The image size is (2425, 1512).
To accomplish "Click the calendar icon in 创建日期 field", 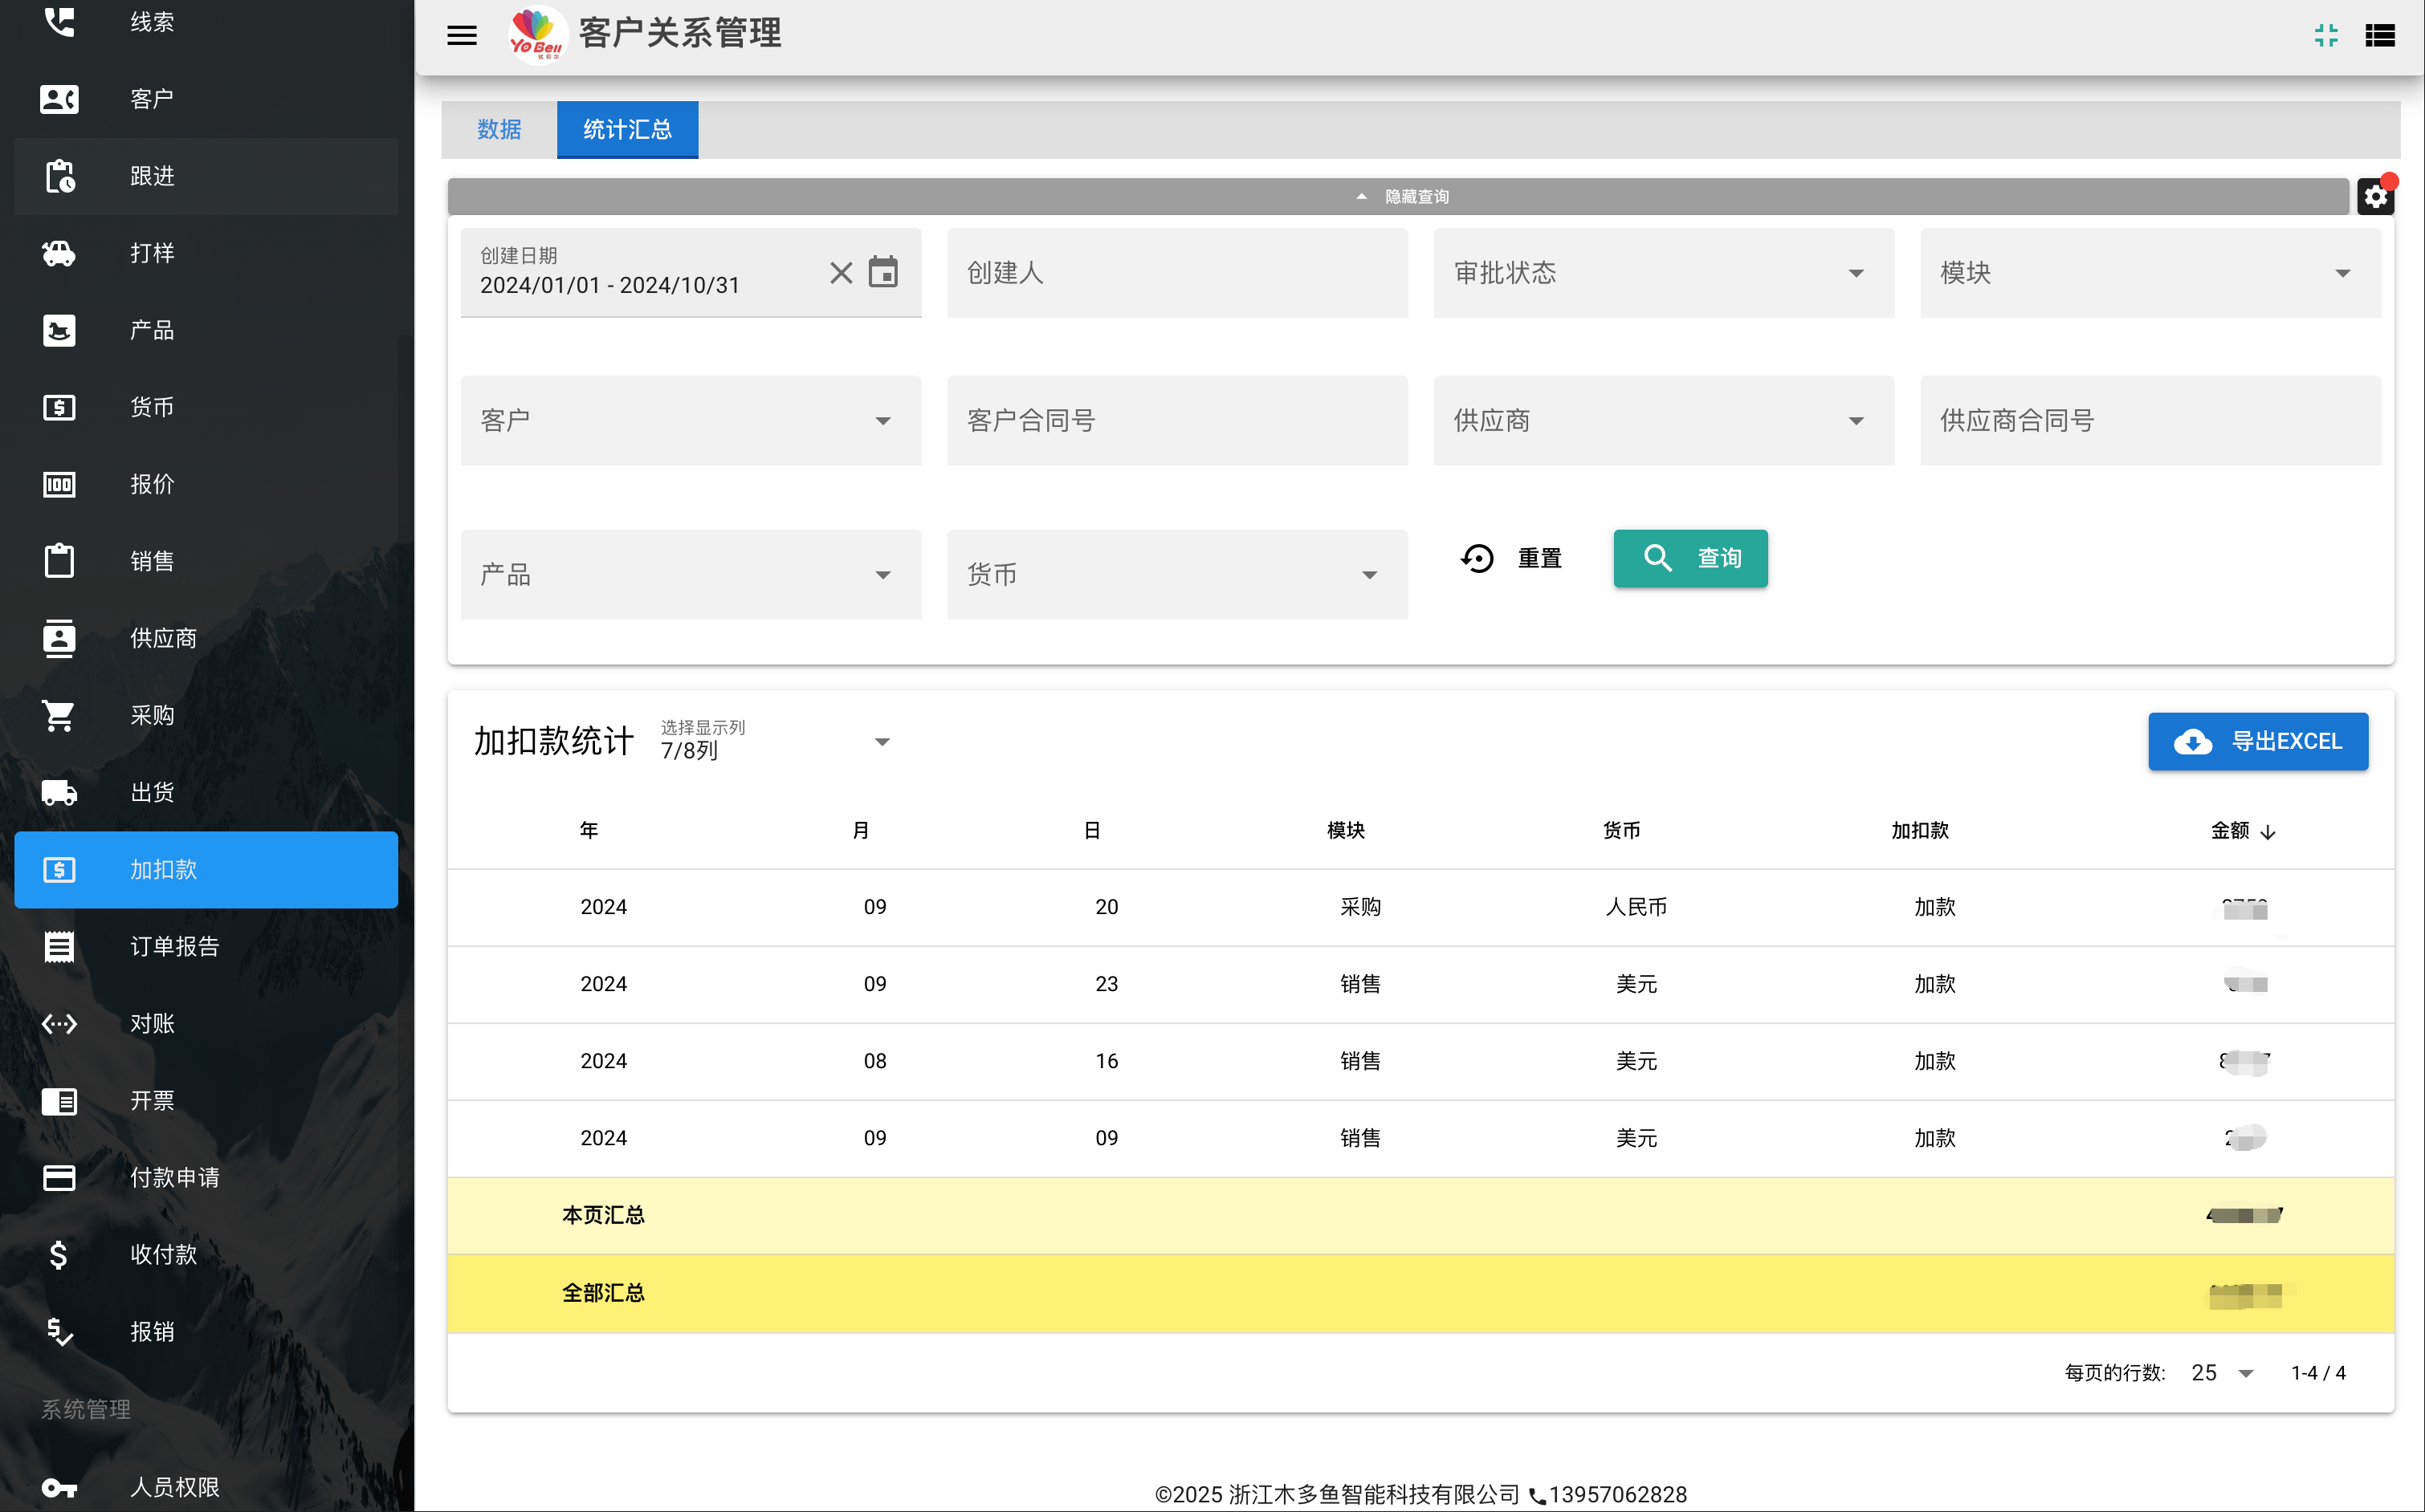I will [x=883, y=272].
